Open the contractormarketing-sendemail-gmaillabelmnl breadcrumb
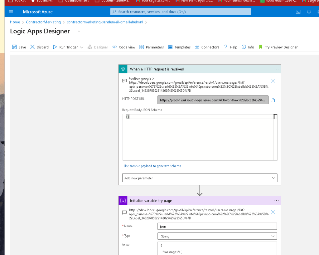This screenshot has width=319, height=255. (105, 22)
